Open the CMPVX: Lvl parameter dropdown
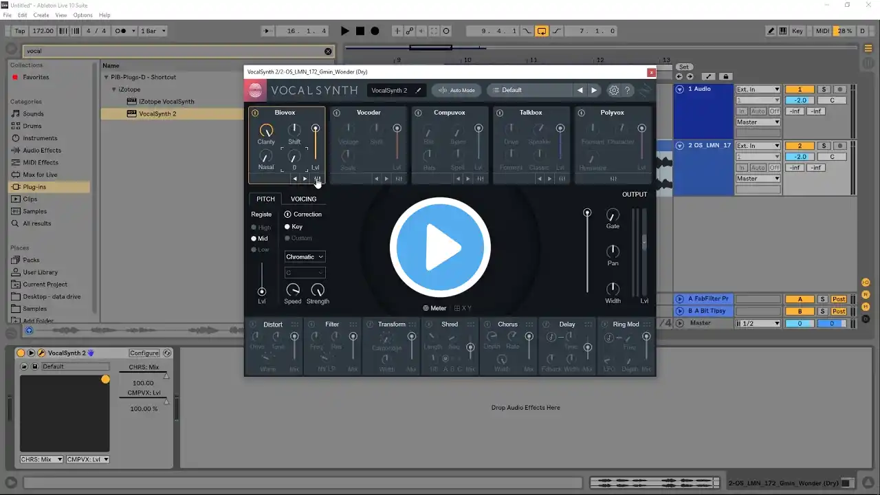This screenshot has width=880, height=495. point(88,459)
